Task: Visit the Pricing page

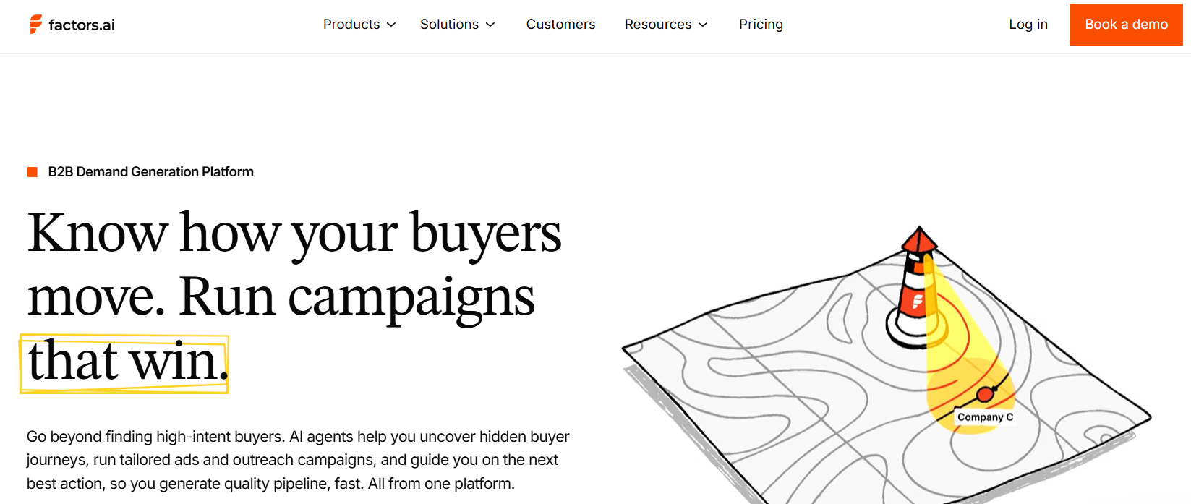Action: click(761, 25)
